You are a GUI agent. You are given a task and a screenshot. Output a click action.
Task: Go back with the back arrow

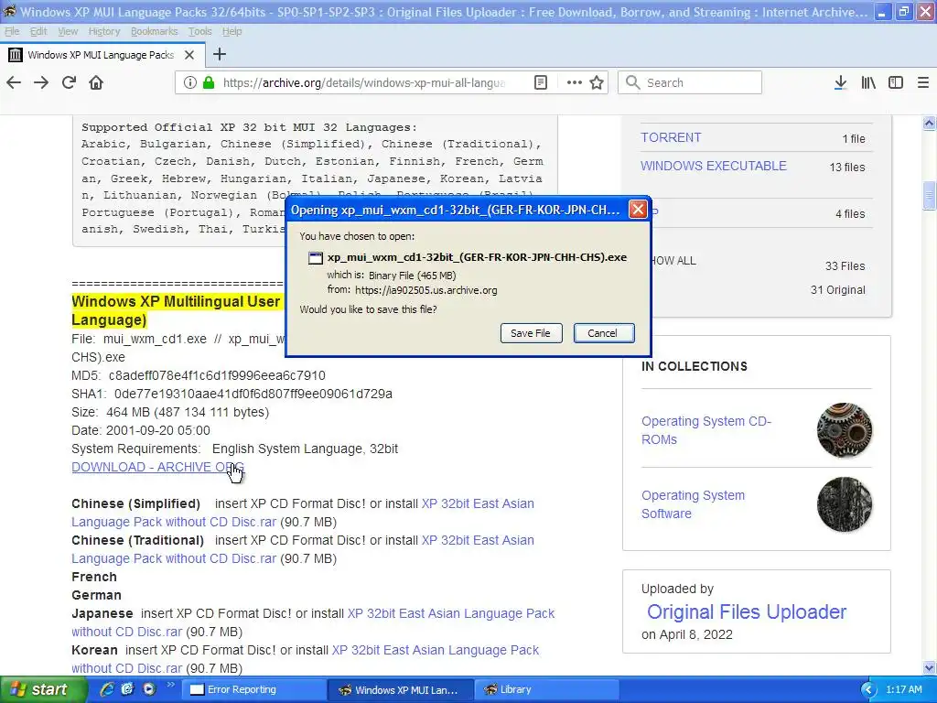pos(14,82)
